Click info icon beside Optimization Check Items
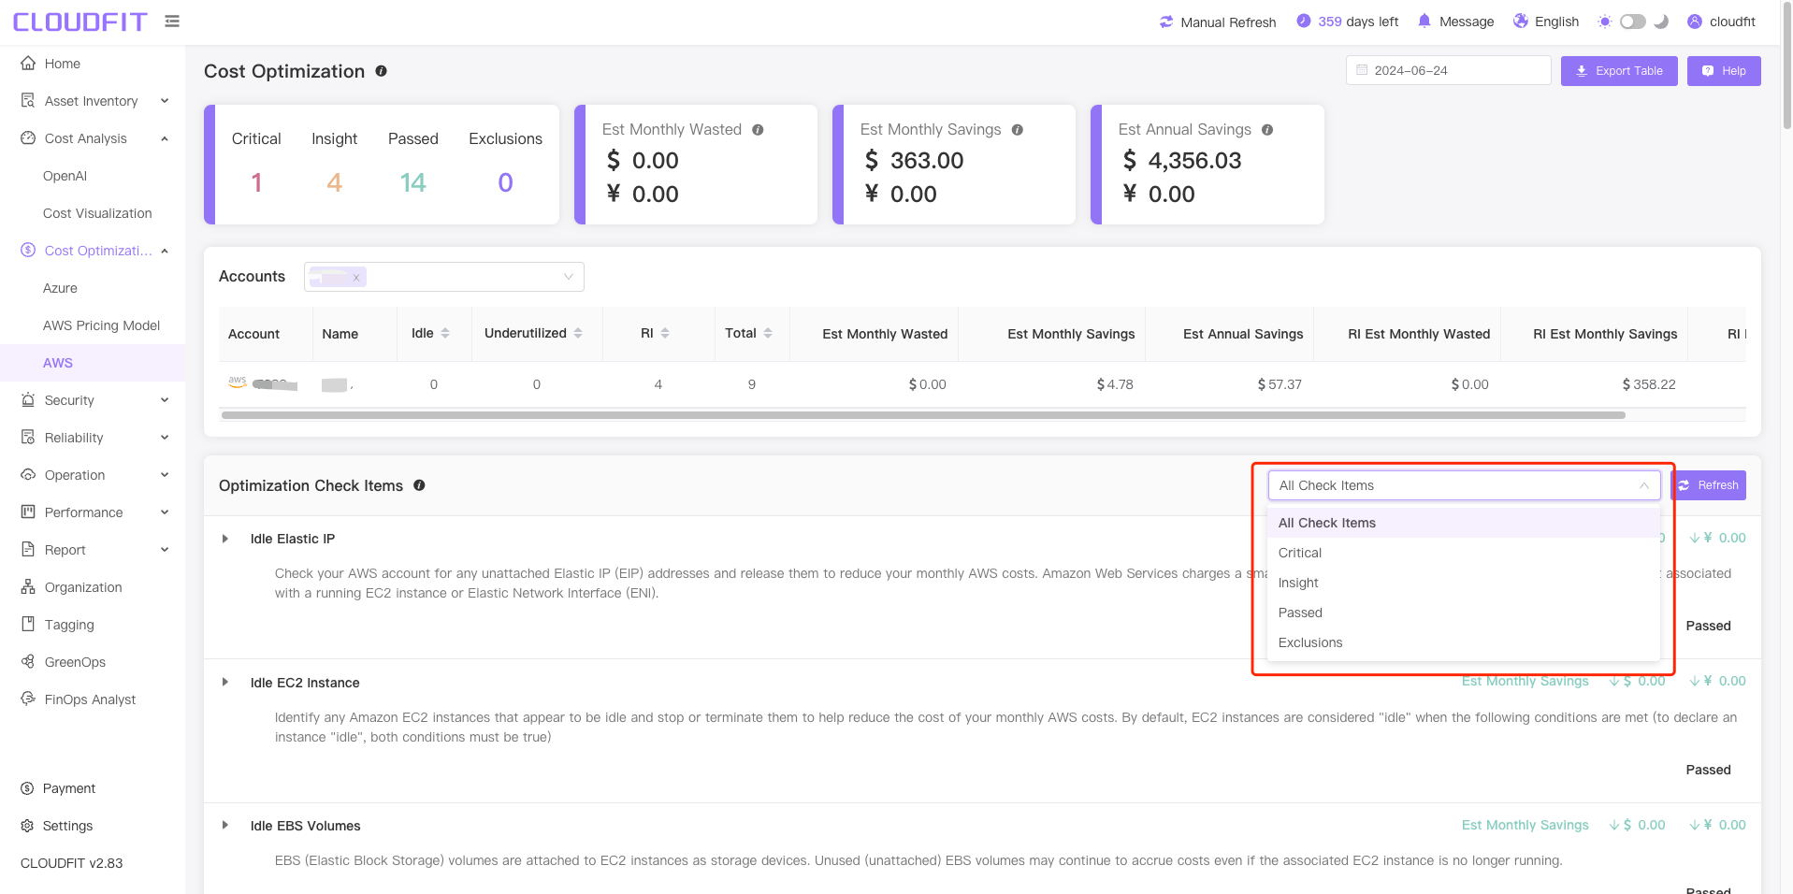The width and height of the screenshot is (1793, 894). pyautogui.click(x=419, y=485)
